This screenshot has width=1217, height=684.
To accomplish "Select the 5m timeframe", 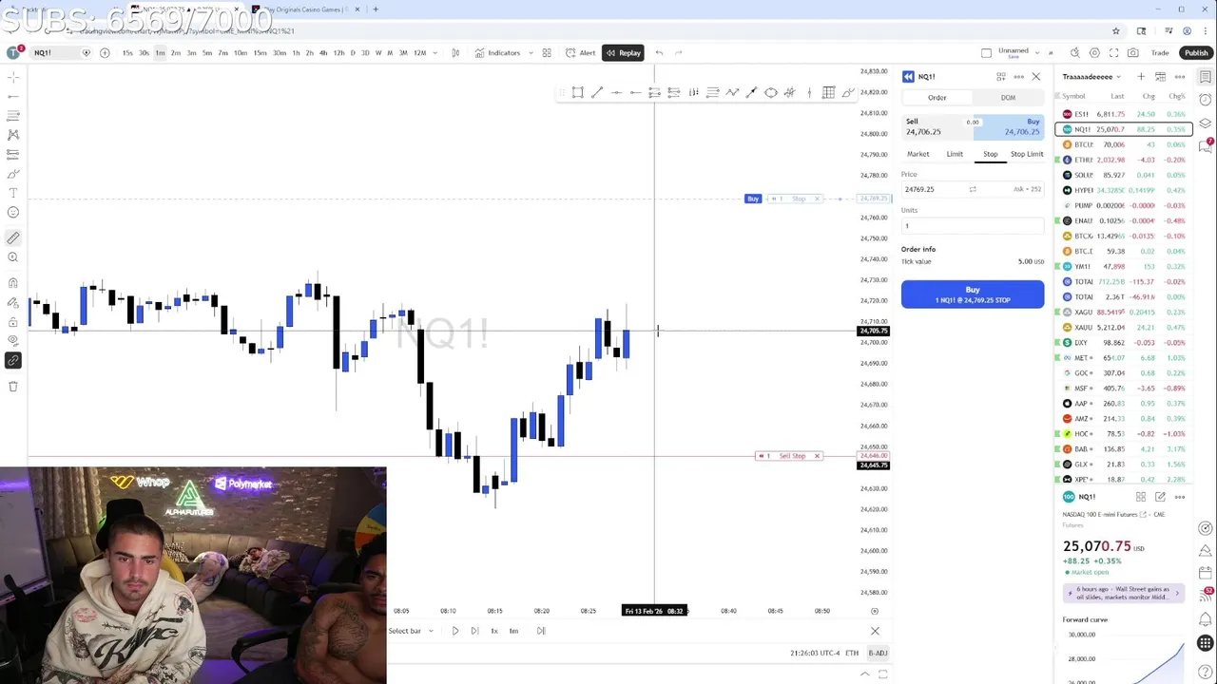I will click(207, 53).
